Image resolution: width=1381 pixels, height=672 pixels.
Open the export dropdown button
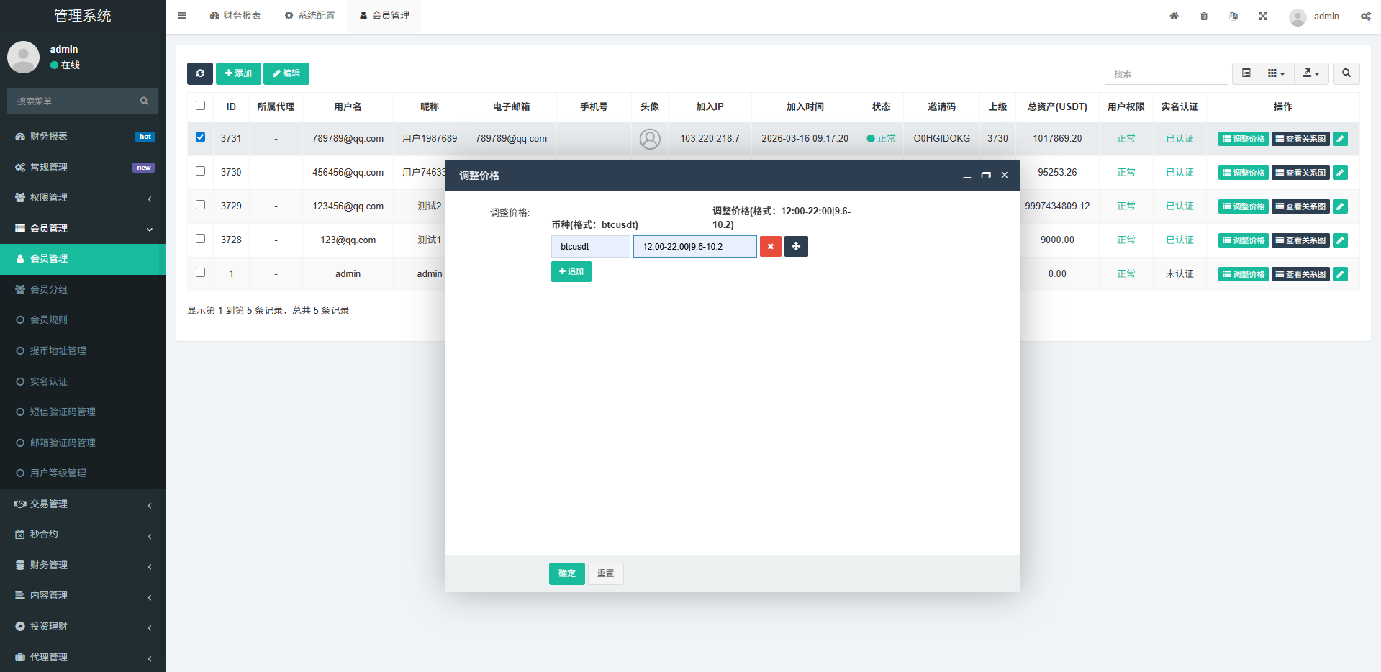tap(1311, 73)
